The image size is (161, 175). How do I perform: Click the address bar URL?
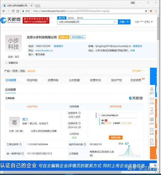click(71, 11)
